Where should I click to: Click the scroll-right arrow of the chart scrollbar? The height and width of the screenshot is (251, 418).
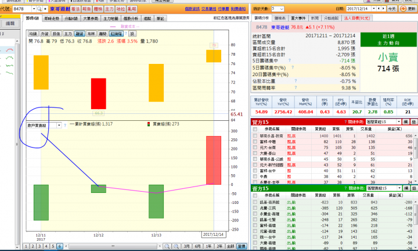click(160, 246)
